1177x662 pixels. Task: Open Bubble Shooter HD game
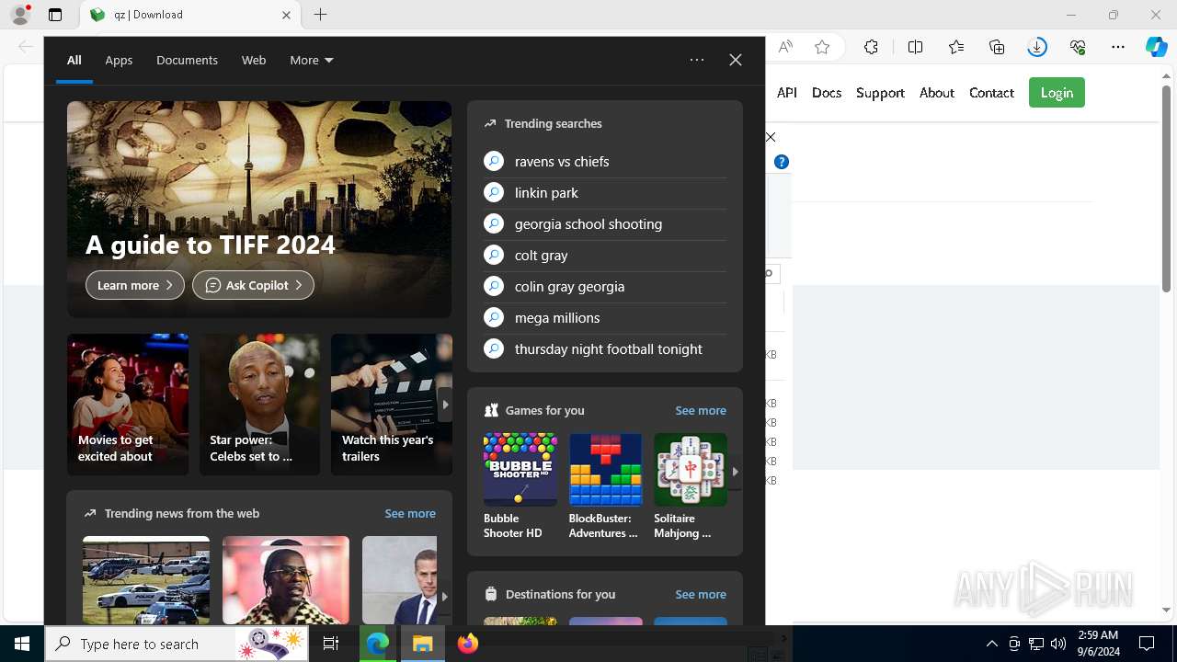[520, 486]
